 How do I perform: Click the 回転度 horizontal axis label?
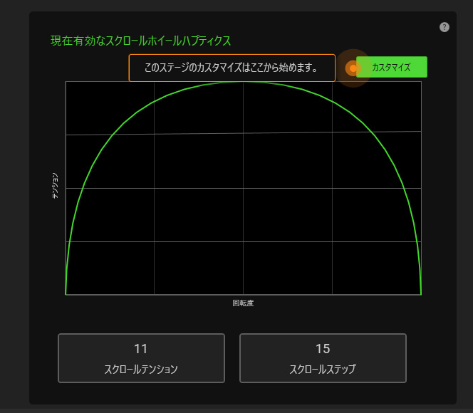[243, 303]
